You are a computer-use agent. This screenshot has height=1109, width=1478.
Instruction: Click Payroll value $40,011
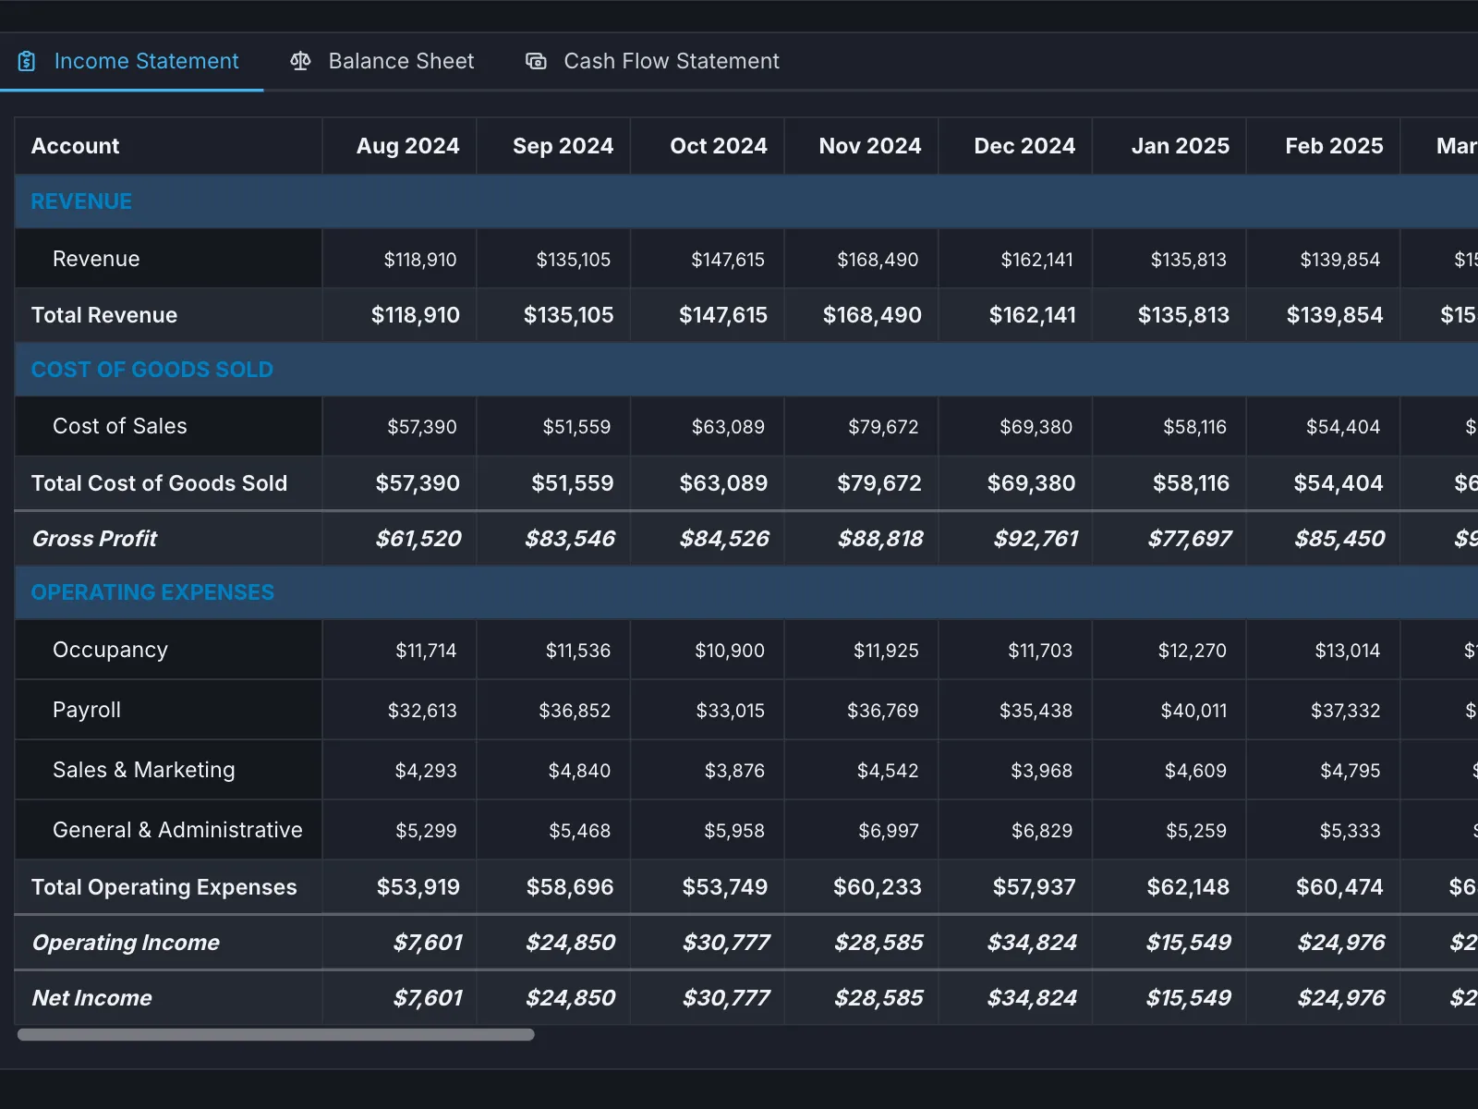click(x=1193, y=711)
